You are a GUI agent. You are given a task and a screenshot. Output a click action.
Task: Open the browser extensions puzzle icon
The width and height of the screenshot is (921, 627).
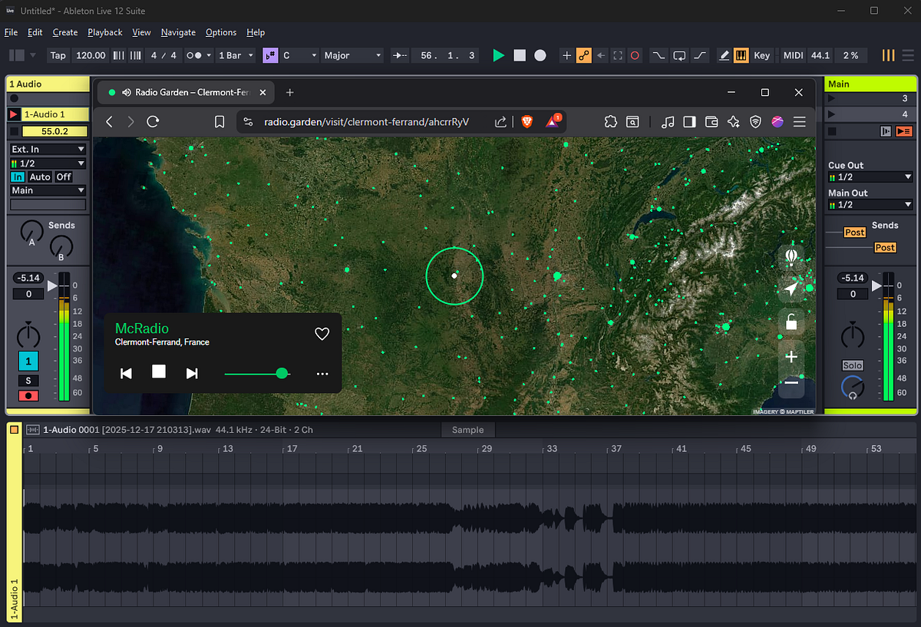611,121
